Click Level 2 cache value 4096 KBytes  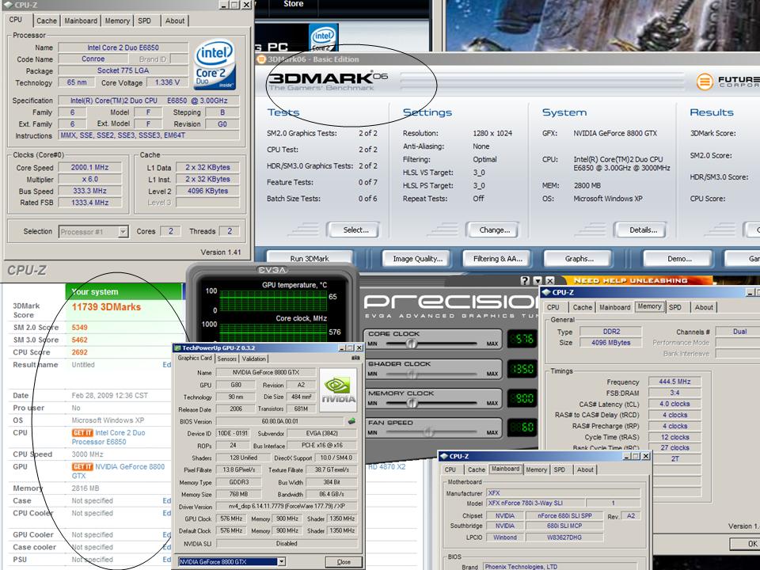pos(207,191)
